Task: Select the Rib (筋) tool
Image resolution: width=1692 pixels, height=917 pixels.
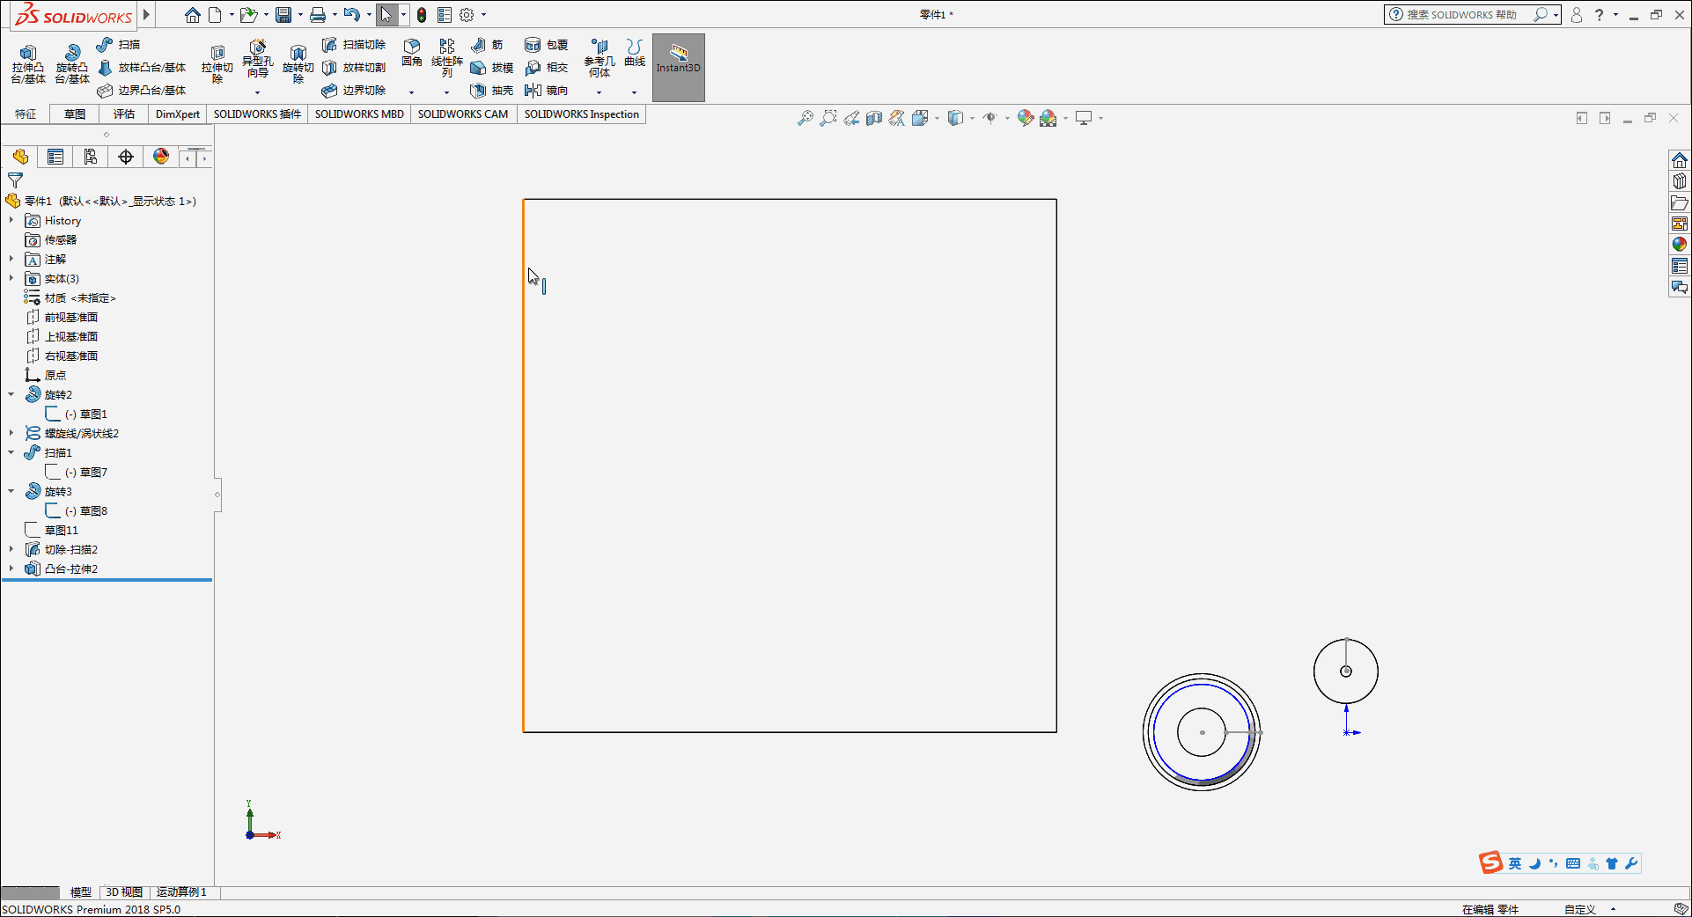Action: click(x=488, y=45)
